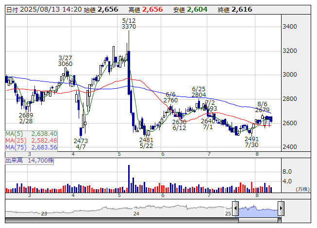The image size is (317, 228).
Task: Click the 3/27 3060 high label
Action: [x=65, y=61]
